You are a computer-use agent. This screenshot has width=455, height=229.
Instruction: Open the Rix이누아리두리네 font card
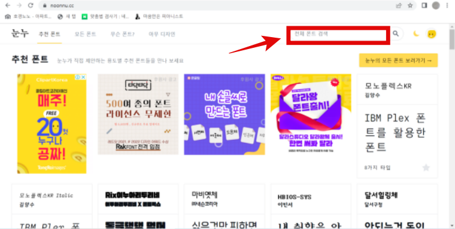[x=133, y=195]
